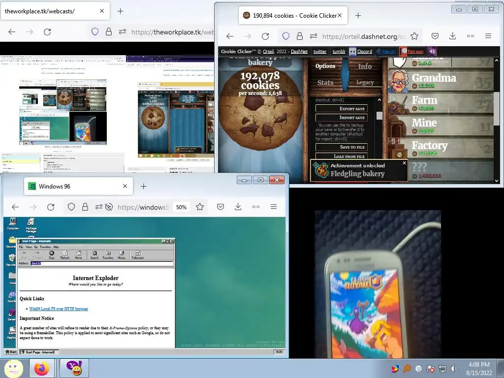Open Firefox downloads in the Cookie Clicker window
The image size is (504, 378).
pyautogui.click(x=453, y=36)
